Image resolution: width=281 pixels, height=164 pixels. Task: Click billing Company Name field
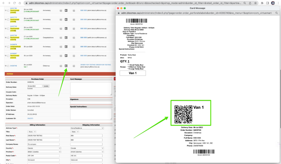(x=43, y=144)
